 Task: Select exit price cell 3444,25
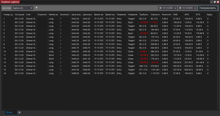click(x=86, y=19)
